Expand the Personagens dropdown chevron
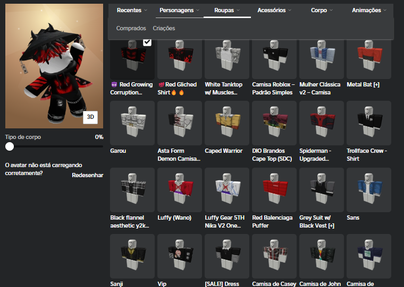Image resolution: width=404 pixels, height=287 pixels. (x=198, y=10)
